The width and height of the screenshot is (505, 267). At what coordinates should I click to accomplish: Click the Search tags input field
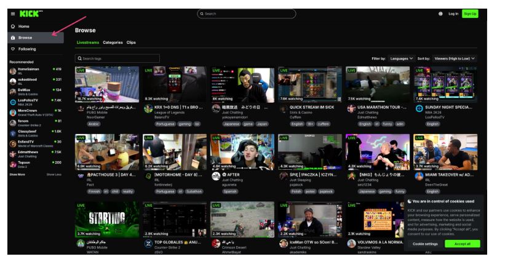point(117,58)
